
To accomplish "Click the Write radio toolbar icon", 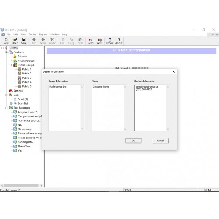I will pyautogui.click(x=99, y=41).
